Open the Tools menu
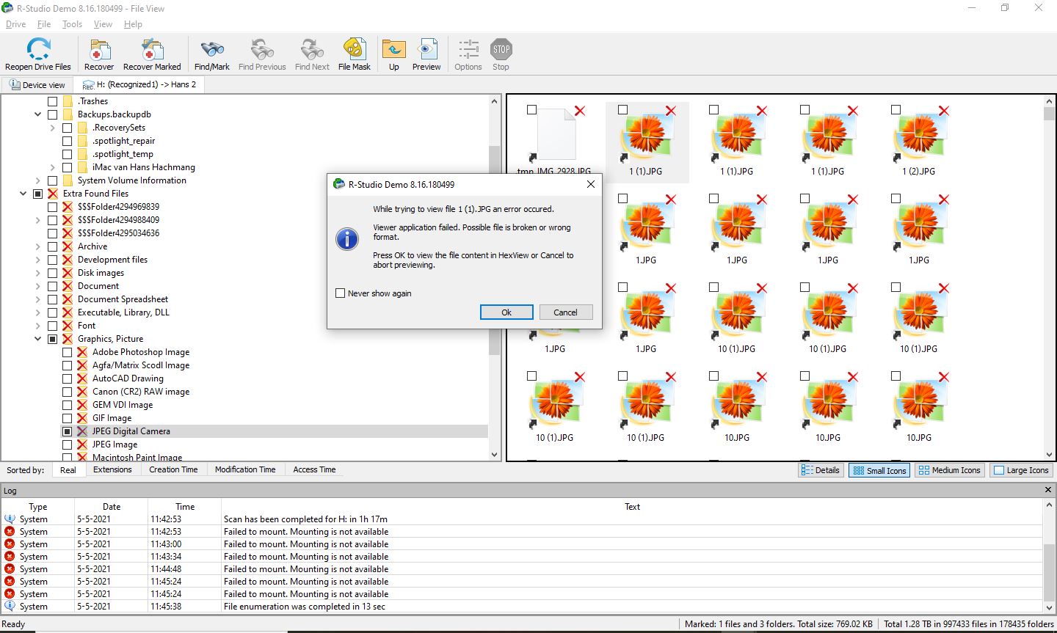Image resolution: width=1057 pixels, height=633 pixels. coord(72,24)
